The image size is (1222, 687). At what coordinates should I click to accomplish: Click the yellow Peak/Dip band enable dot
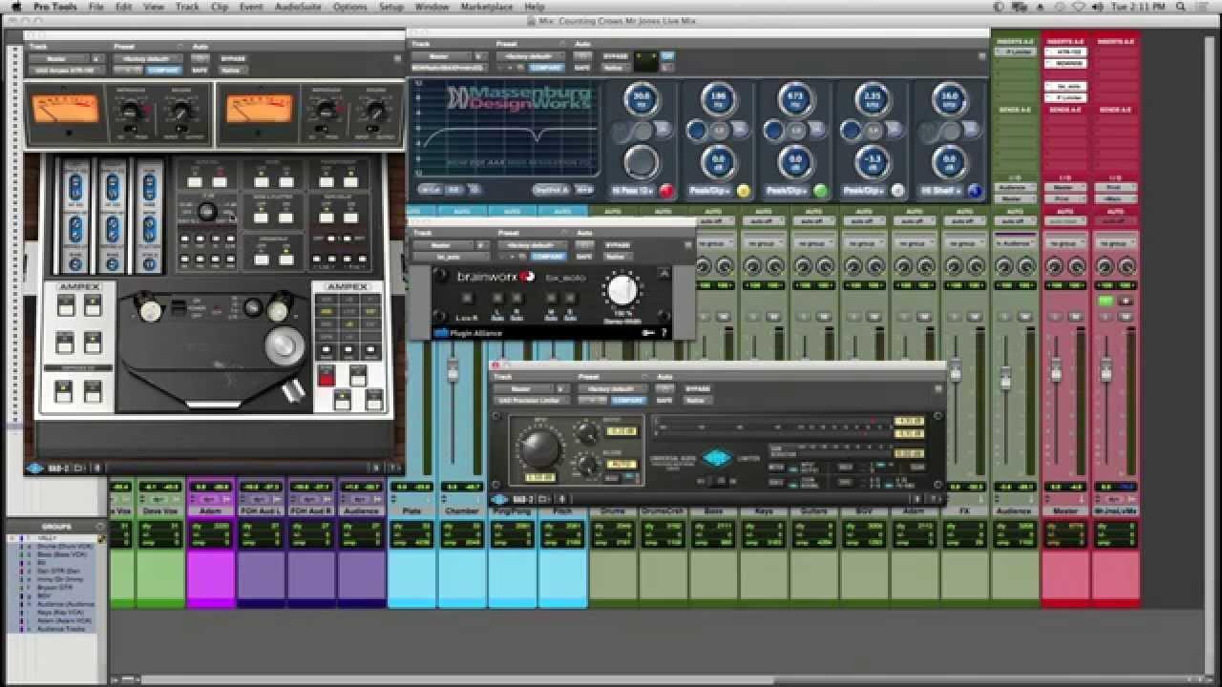click(x=743, y=191)
